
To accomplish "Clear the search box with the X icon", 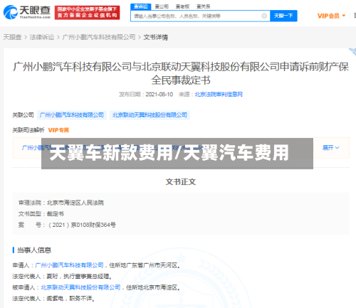I will (x=264, y=16).
